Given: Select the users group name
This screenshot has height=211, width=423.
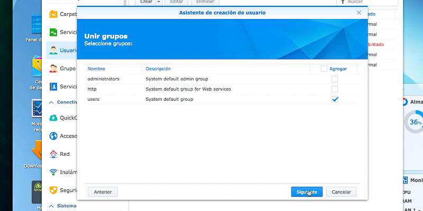Looking at the screenshot, I should (x=94, y=99).
